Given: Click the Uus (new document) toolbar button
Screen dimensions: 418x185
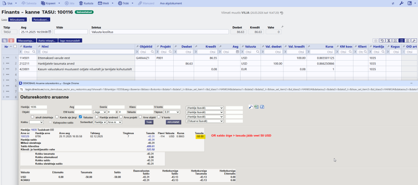Looking at the screenshot, I should pyautogui.click(x=7, y=3).
